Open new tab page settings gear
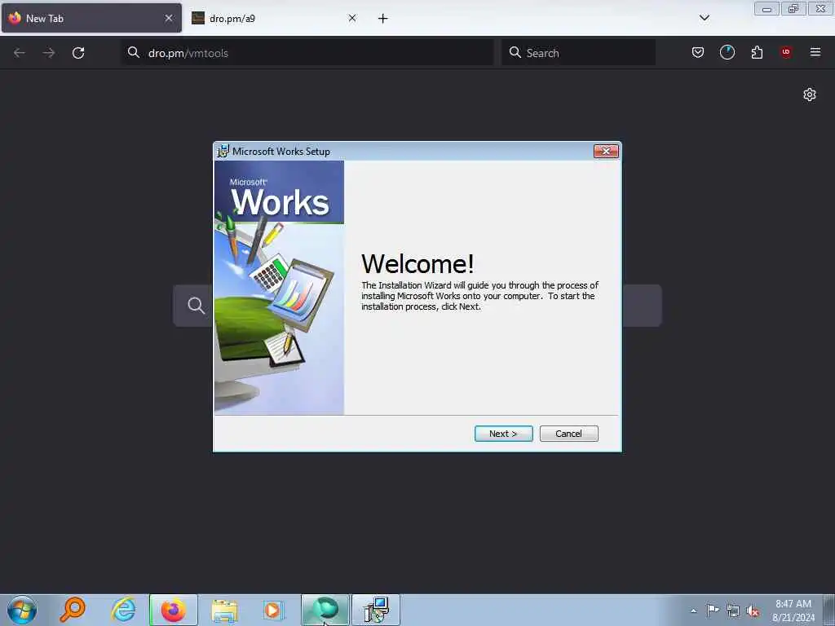835x626 pixels. pyautogui.click(x=810, y=95)
